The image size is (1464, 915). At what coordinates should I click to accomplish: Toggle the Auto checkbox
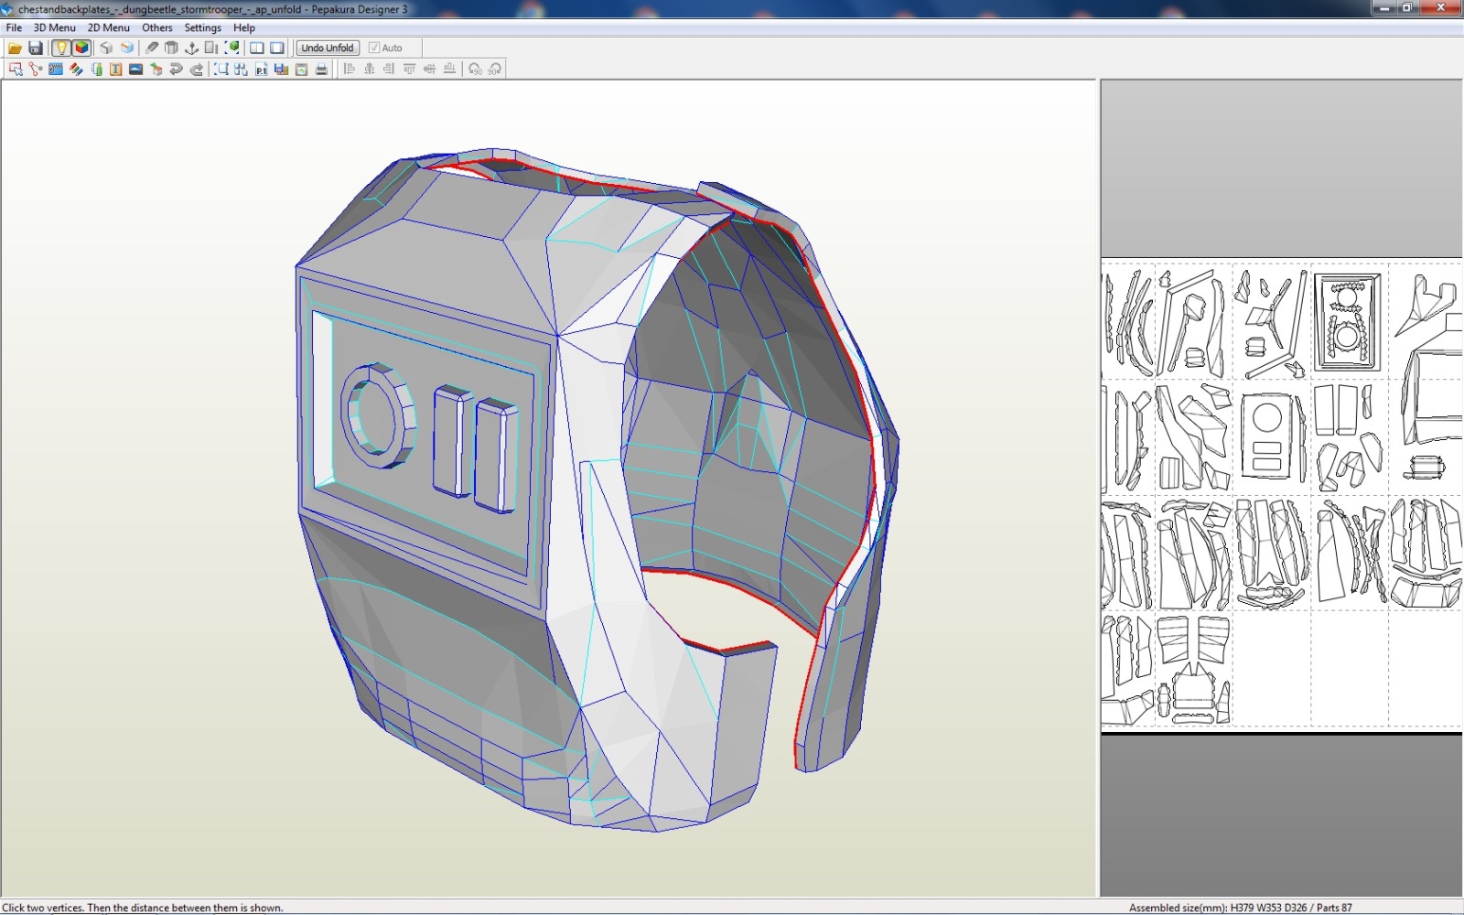(385, 48)
